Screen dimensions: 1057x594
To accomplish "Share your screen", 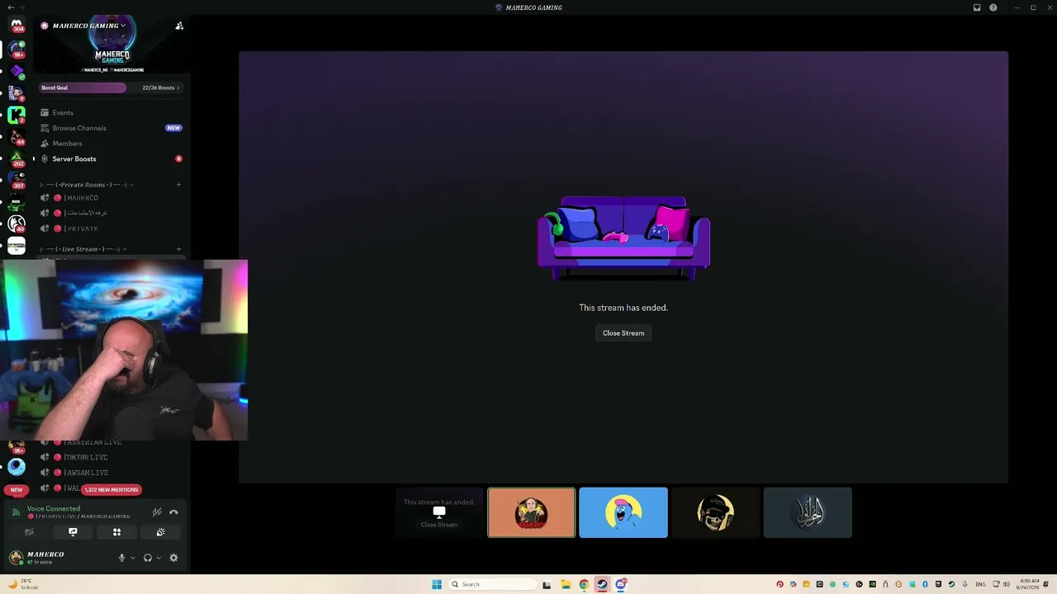I will (73, 532).
